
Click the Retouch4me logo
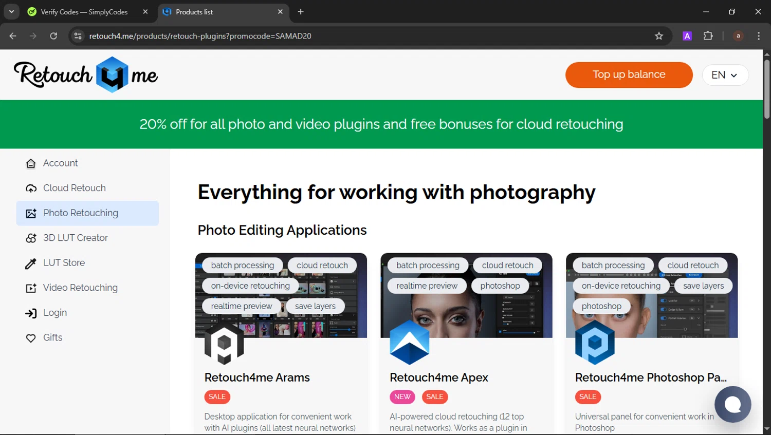tap(86, 75)
